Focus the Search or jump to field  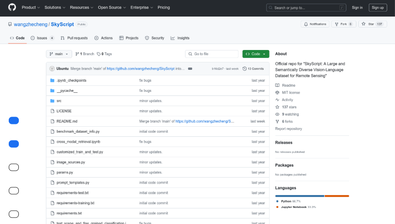pyautogui.click(x=306, y=7)
